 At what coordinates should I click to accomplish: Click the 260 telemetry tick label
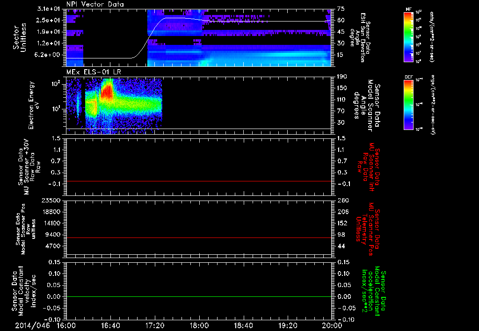343,200
